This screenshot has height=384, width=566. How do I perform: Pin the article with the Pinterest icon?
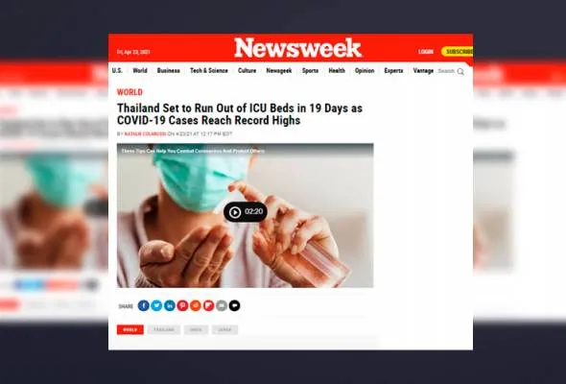[182, 305]
